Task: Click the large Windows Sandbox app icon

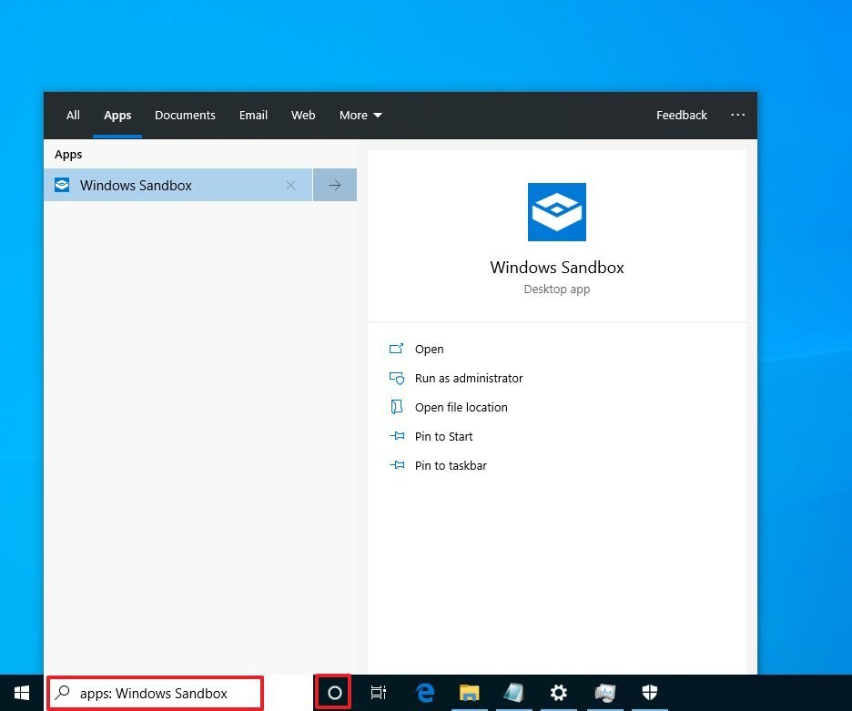Action: [557, 212]
